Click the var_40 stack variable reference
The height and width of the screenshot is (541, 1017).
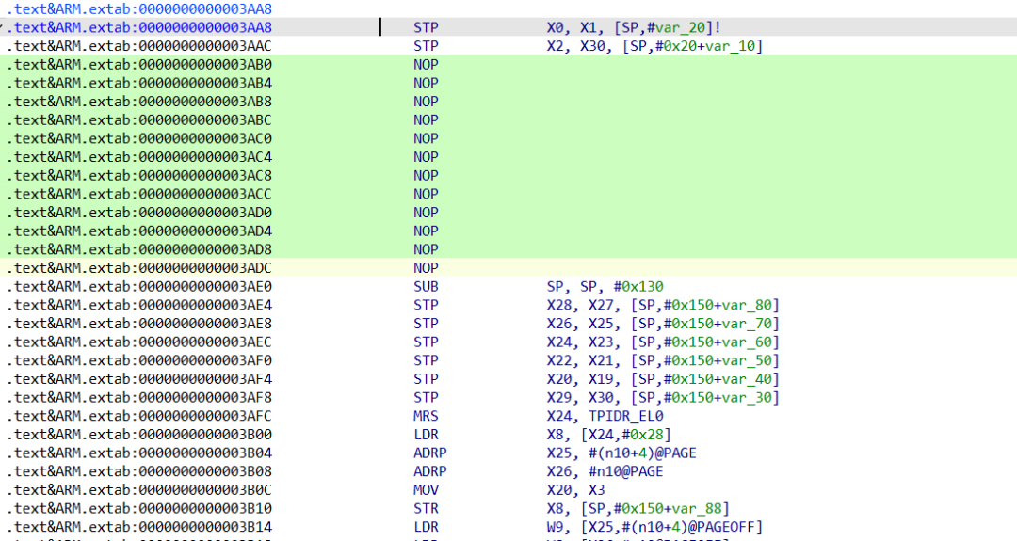[746, 378]
